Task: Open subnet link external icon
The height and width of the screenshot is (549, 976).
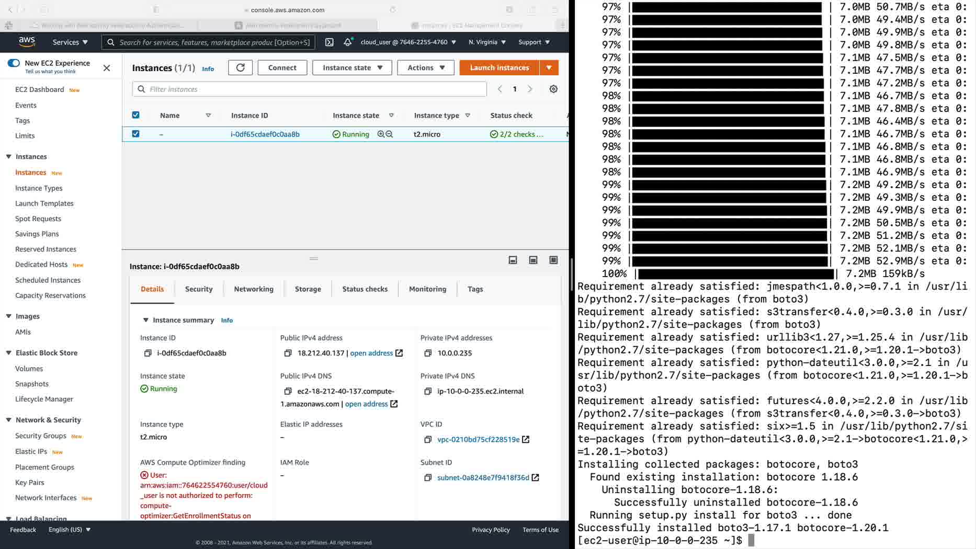Action: [x=535, y=478]
